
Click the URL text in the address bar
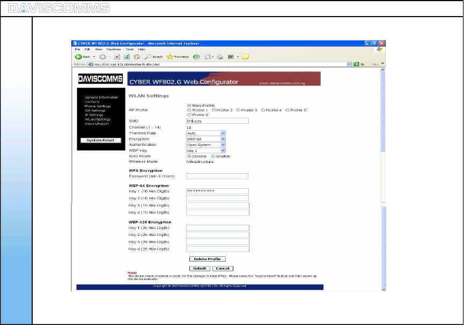[x=127, y=64]
